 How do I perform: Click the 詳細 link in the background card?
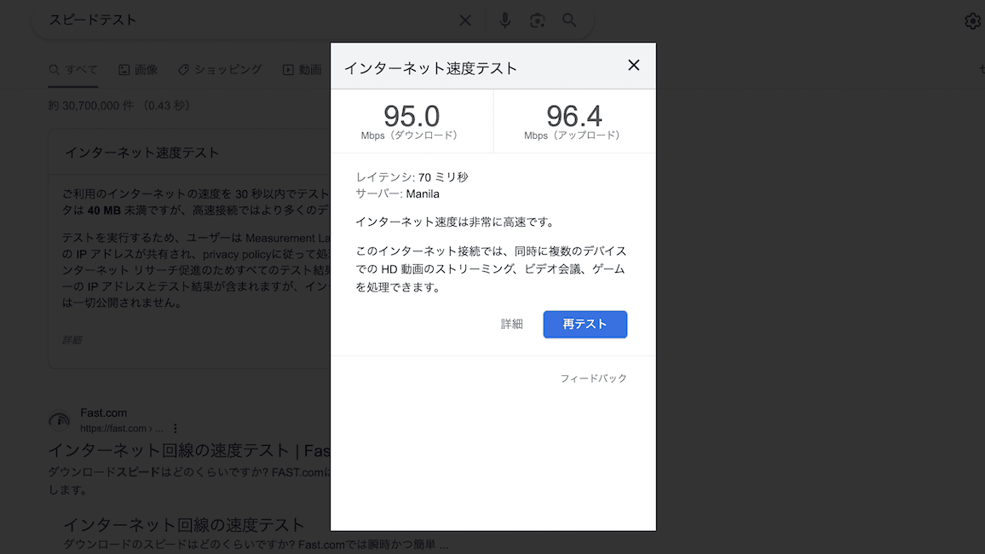(x=72, y=340)
